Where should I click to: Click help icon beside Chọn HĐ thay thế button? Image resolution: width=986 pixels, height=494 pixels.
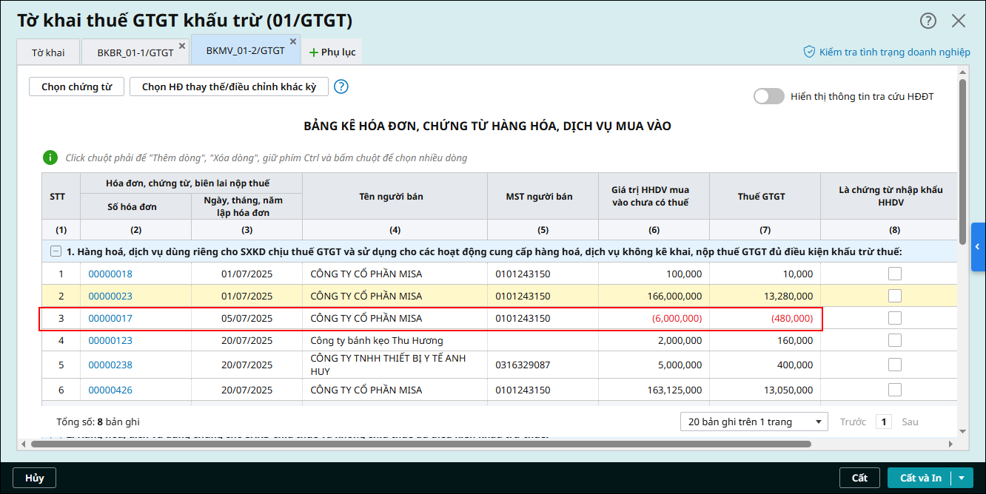[341, 87]
